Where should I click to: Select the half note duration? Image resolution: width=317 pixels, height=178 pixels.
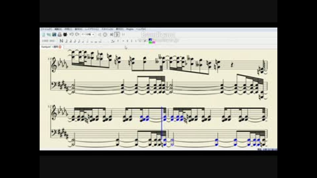pyautogui.click(x=87, y=41)
